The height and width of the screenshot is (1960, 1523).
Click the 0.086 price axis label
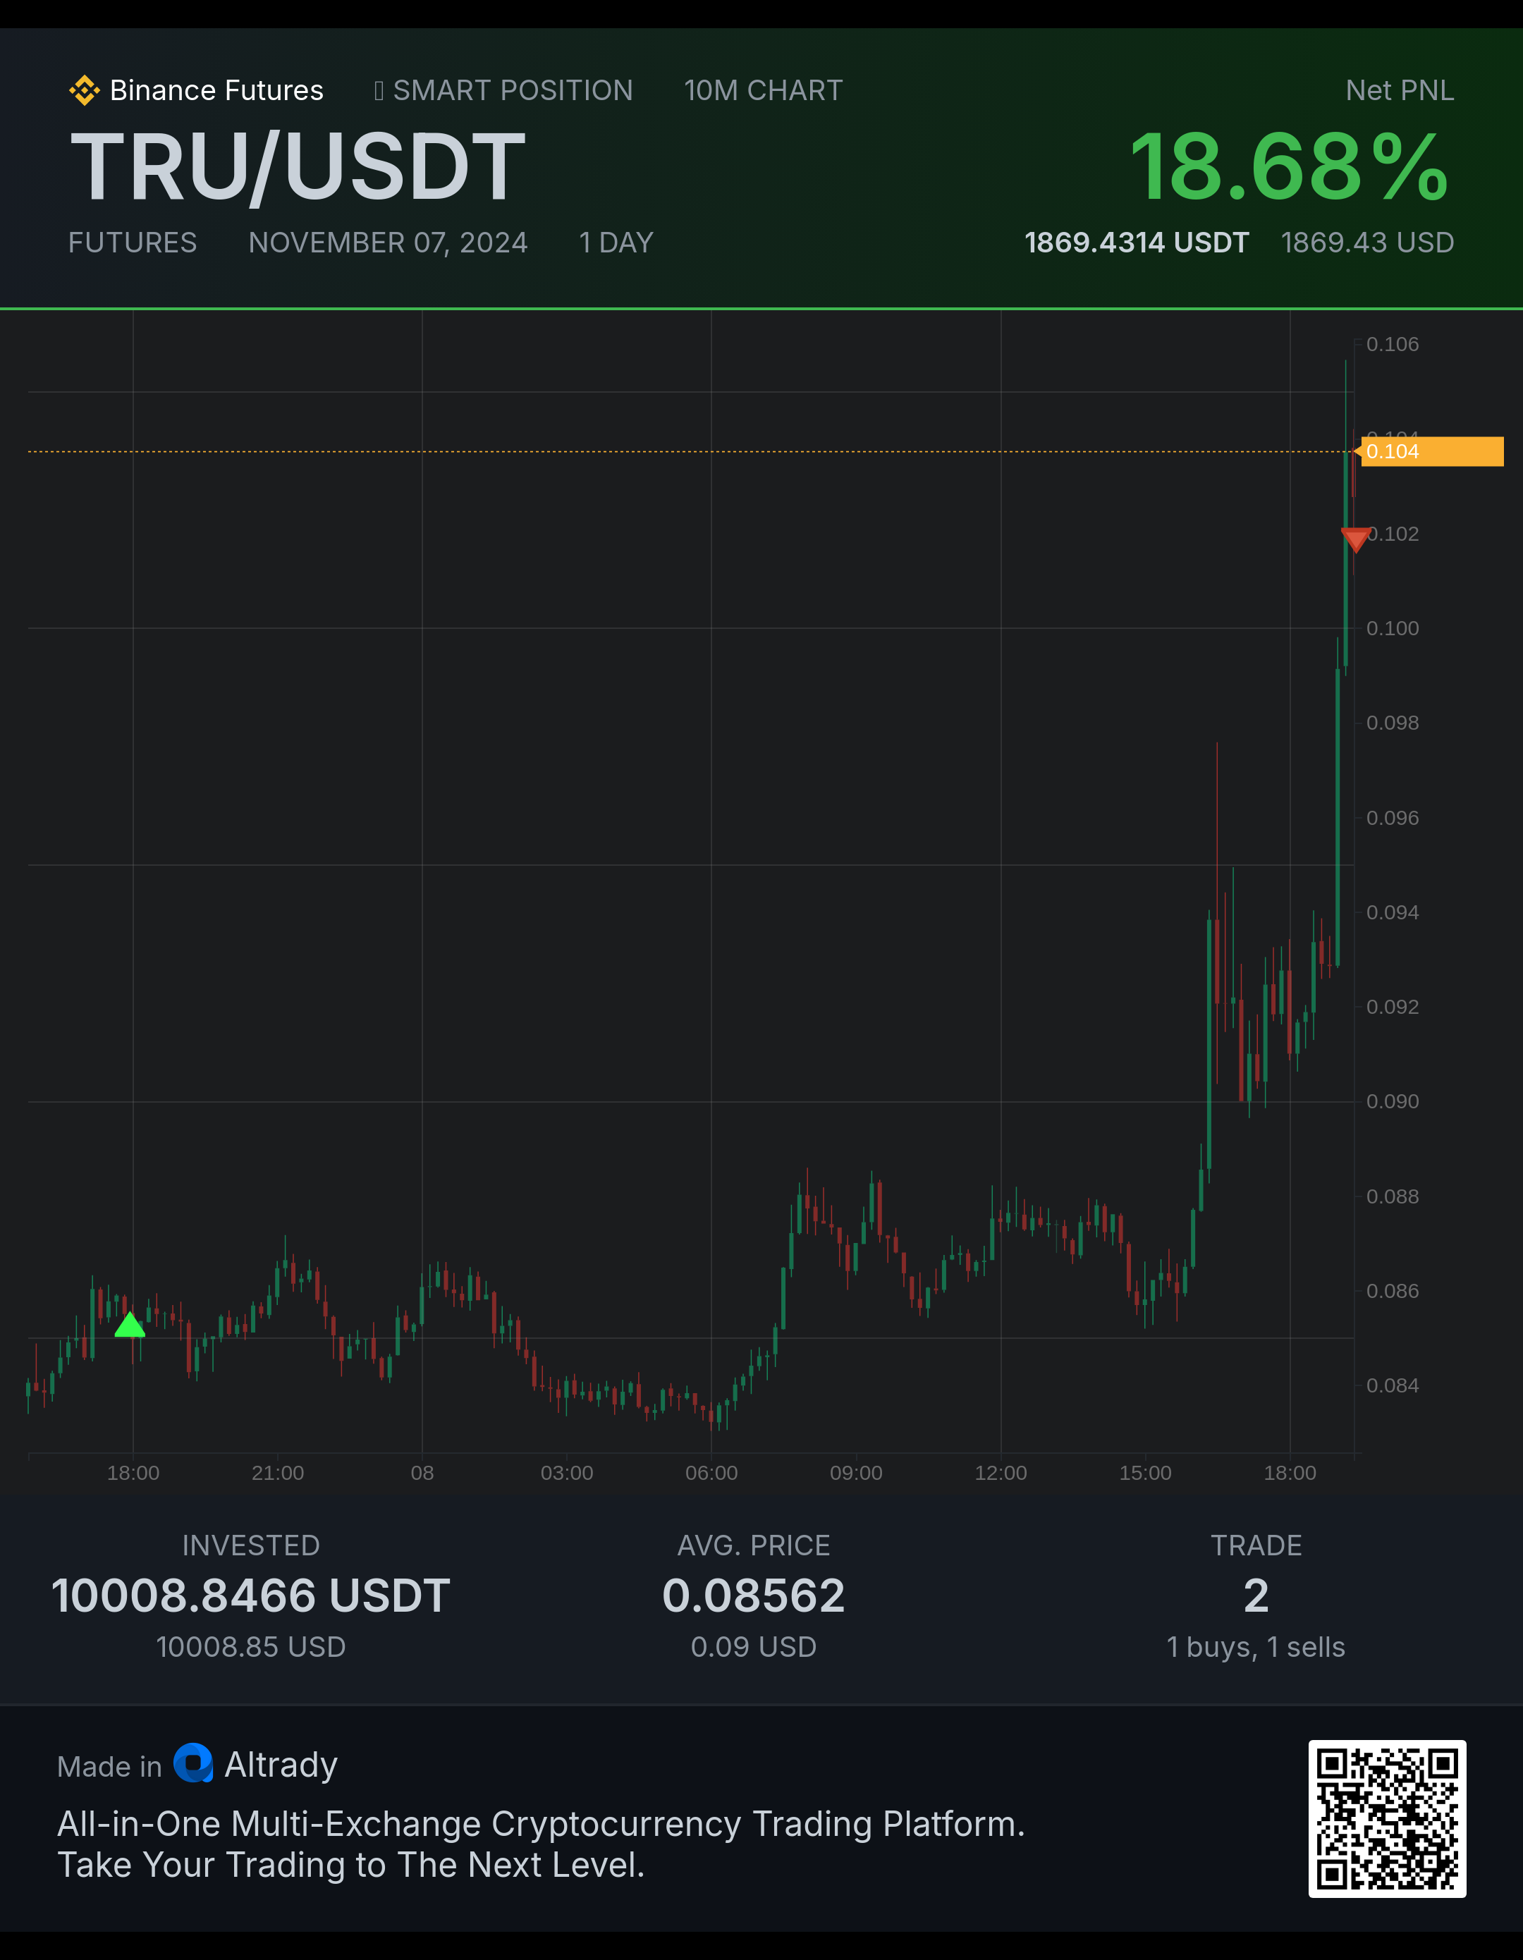(1392, 1290)
